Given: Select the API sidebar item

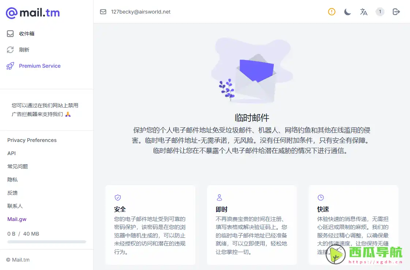Looking at the screenshot, I should click(11, 153).
